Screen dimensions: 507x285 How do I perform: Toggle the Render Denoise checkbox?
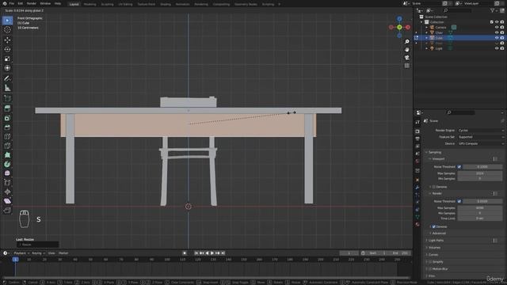[x=434, y=227]
